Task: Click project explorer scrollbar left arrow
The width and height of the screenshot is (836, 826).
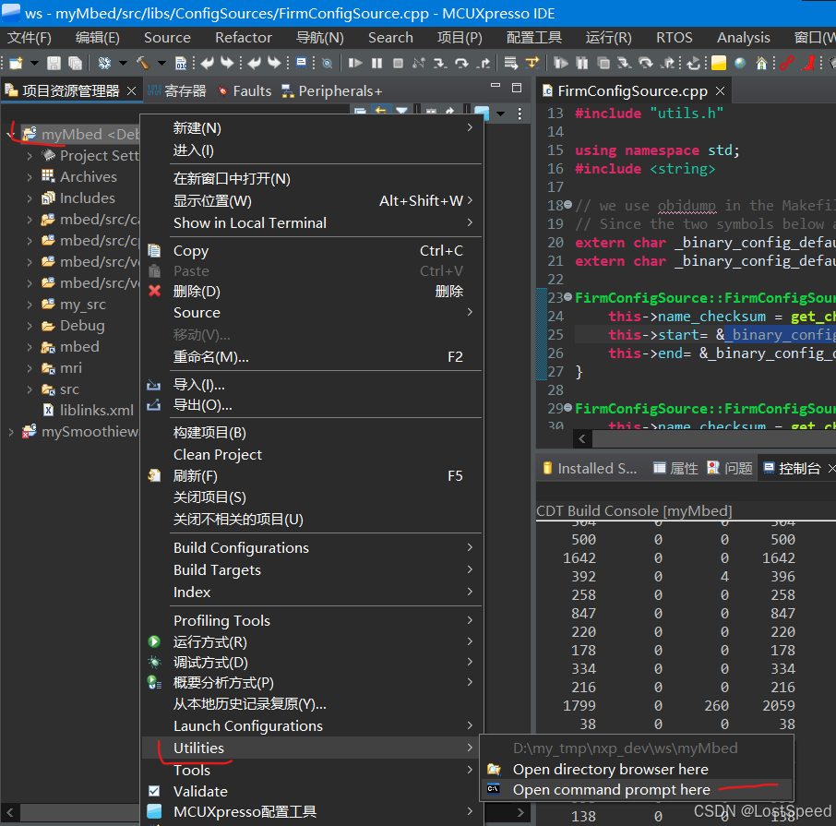Action: click(10, 813)
